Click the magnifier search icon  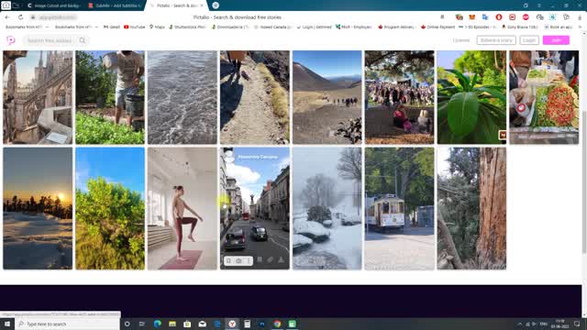(83, 40)
